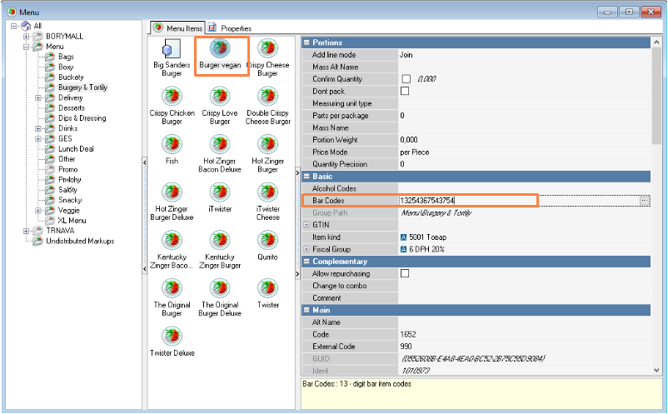Switch to the Menu Items tab
The image size is (668, 414).
(x=179, y=28)
